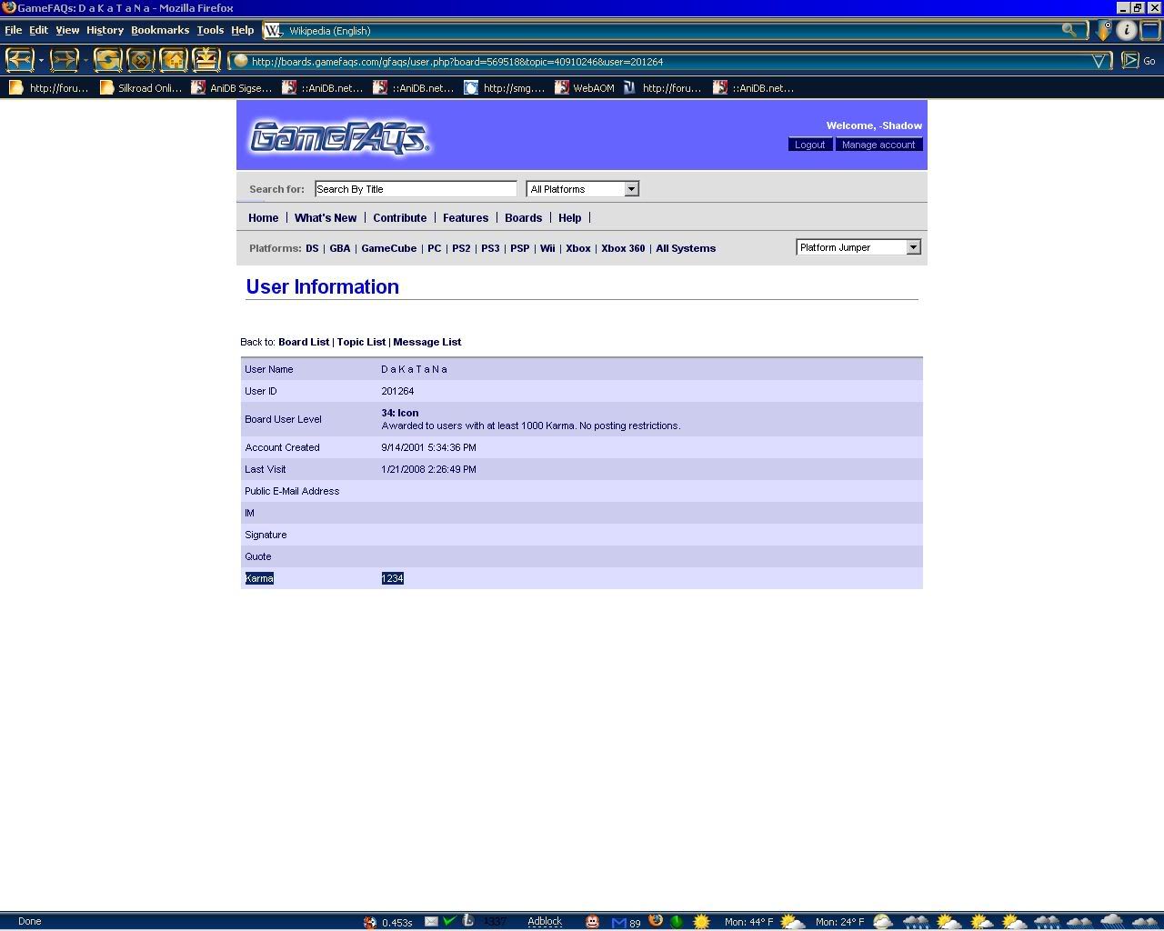Image resolution: width=1164 pixels, height=931 pixels.
Task: Click the highlighted Karma value 1234
Action: [393, 578]
